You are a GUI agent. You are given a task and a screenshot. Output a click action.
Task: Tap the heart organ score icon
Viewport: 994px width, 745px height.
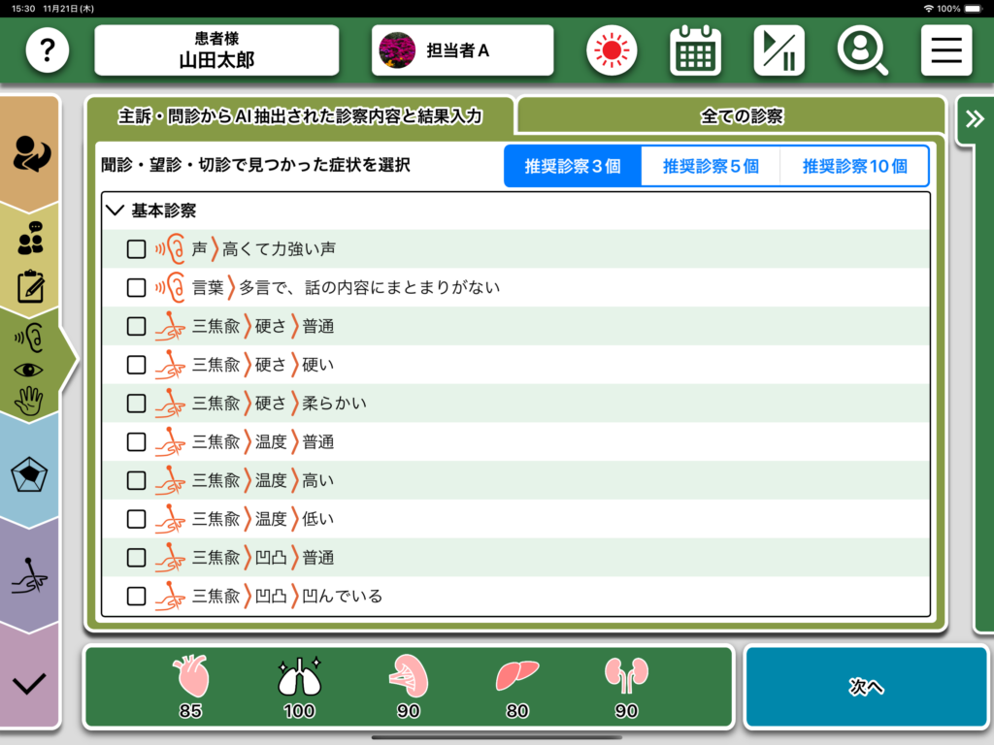(x=189, y=677)
